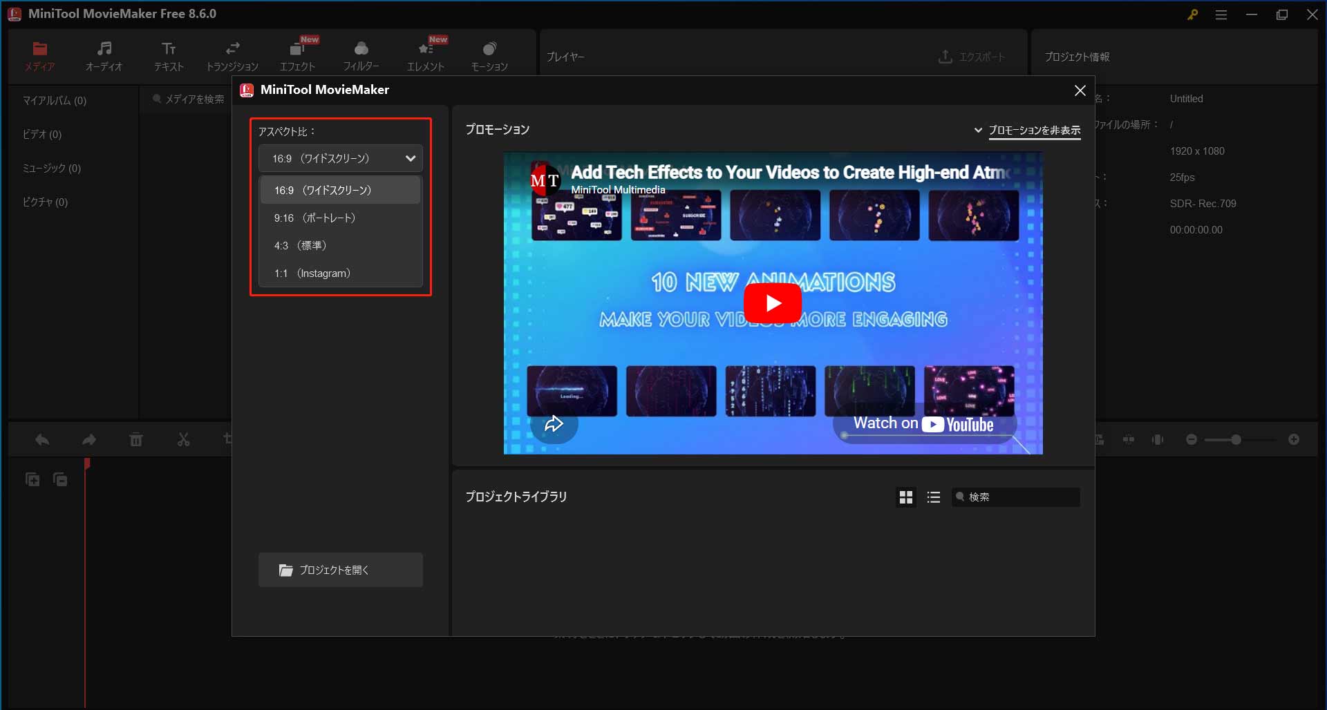Open the メディア (Media) panel

tap(39, 55)
